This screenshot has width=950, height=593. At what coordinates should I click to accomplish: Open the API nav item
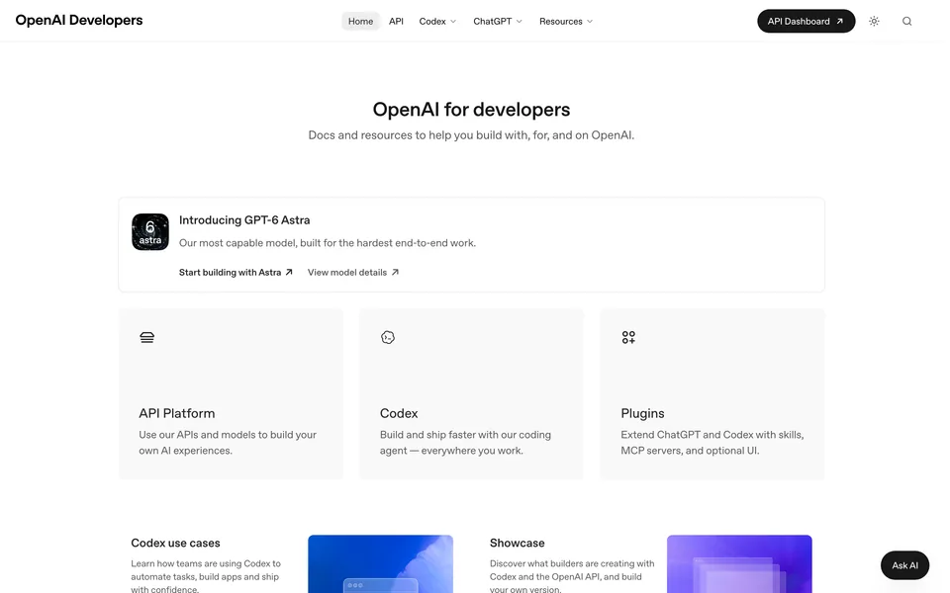point(396,21)
